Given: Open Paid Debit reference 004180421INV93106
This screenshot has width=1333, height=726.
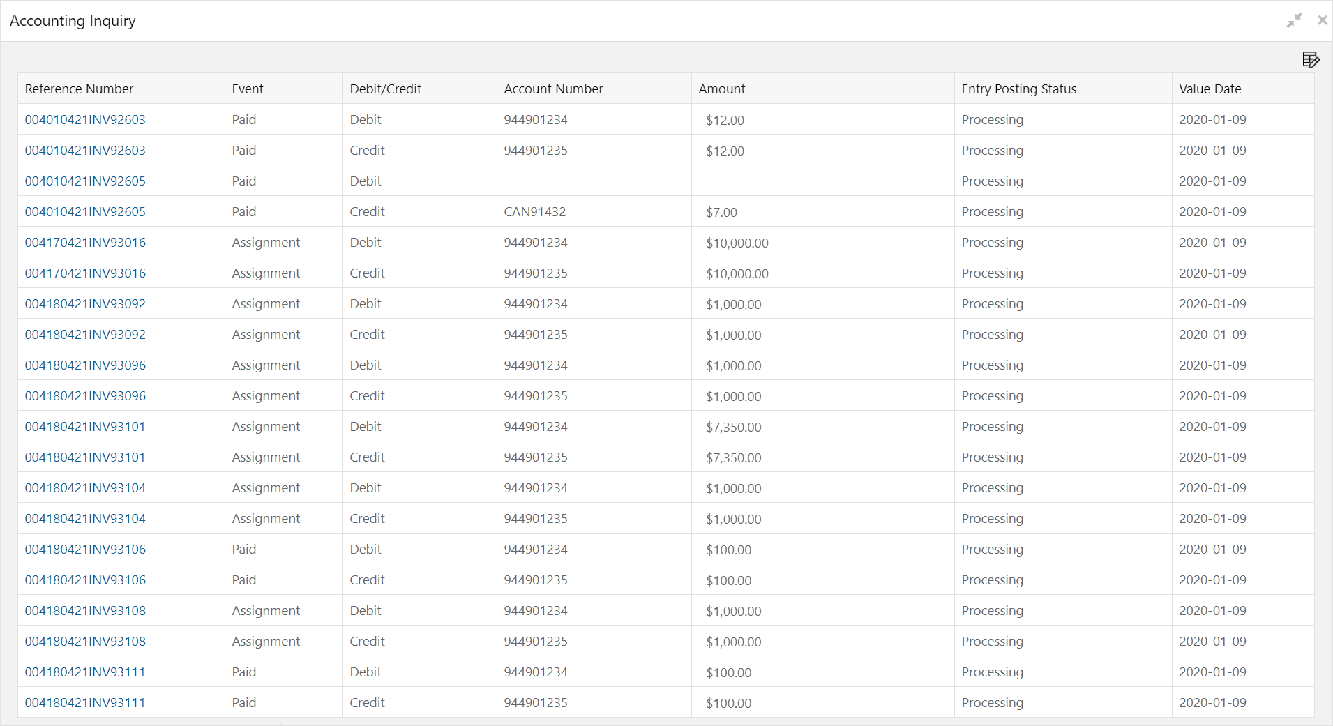Looking at the screenshot, I should [85, 549].
